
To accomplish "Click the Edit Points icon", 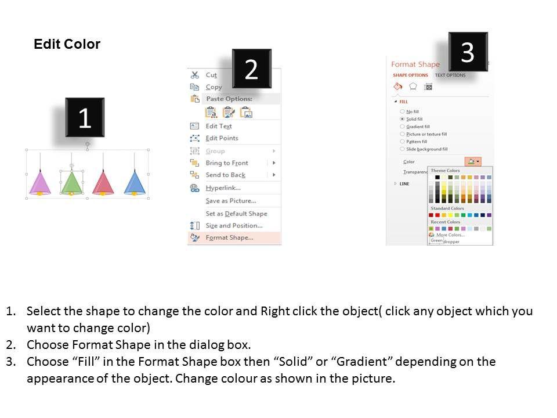I will (195, 138).
